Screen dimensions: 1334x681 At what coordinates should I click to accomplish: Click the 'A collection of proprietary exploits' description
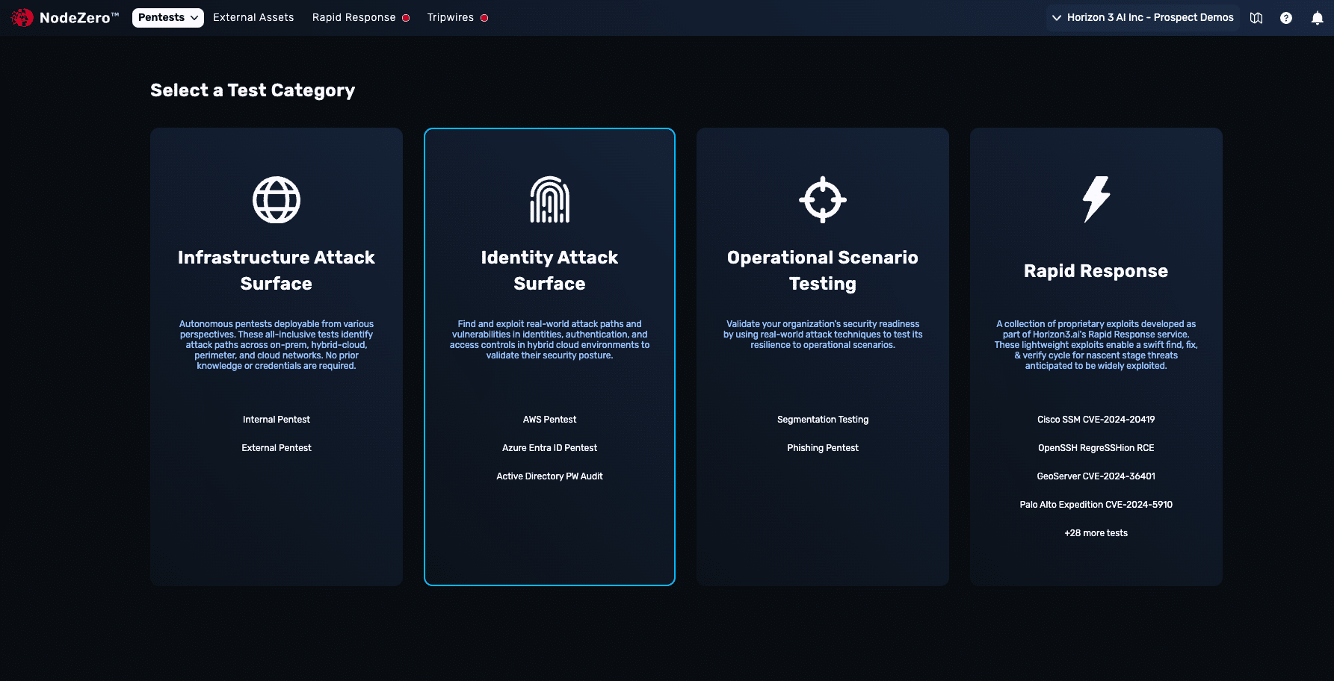1096,345
